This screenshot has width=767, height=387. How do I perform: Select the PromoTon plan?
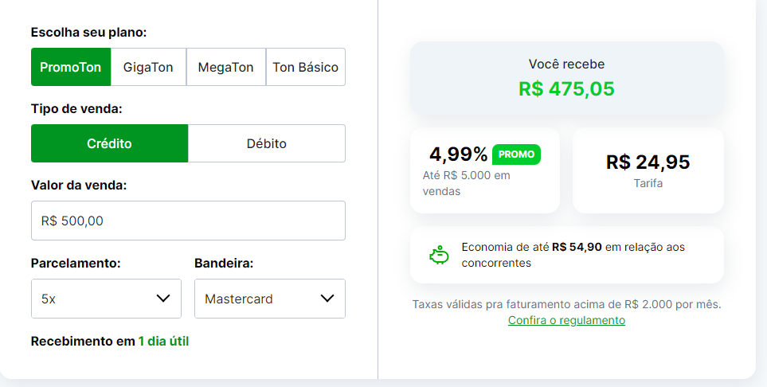(x=71, y=67)
